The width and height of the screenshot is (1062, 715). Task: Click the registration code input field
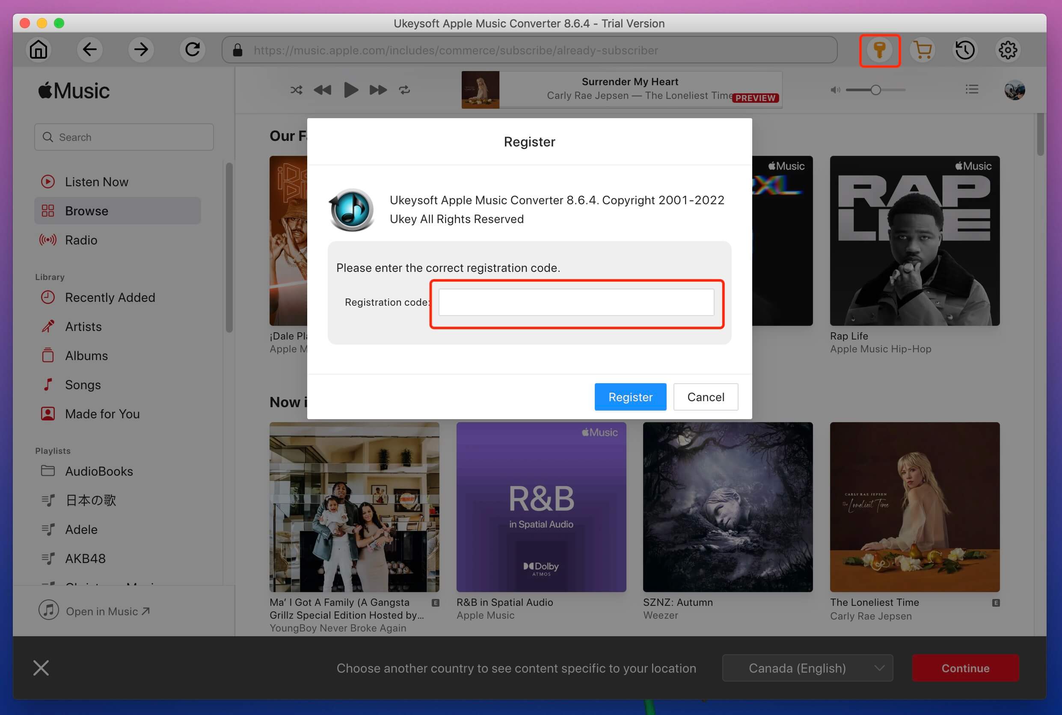[x=576, y=302]
